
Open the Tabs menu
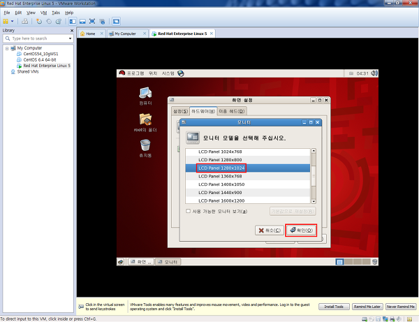pos(56,13)
